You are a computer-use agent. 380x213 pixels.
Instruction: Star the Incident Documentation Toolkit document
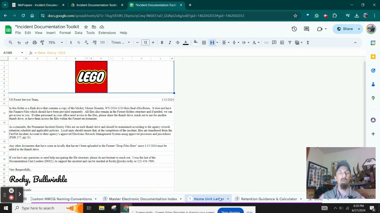[86, 27]
